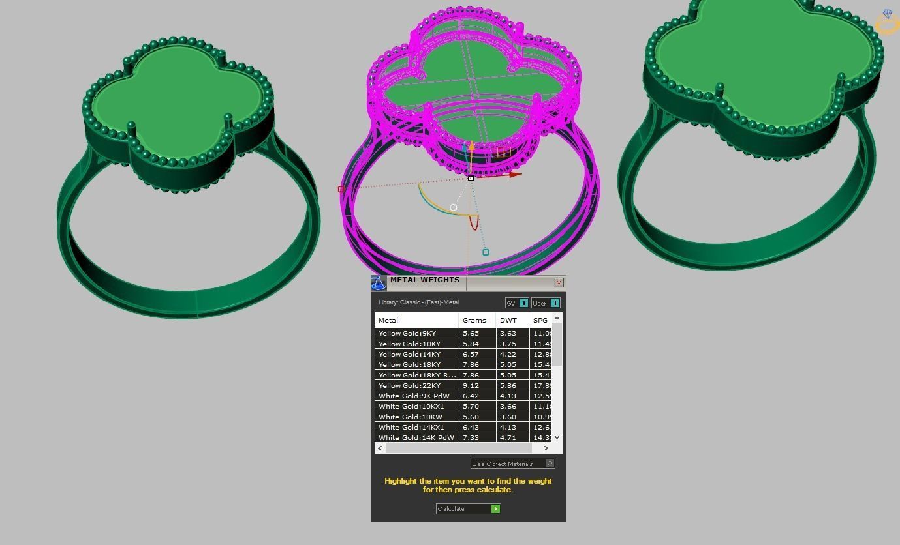Viewport: 900px width, 545px height.
Task: Click the Library: Classic - (Fast)-Metal label
Action: (418, 302)
